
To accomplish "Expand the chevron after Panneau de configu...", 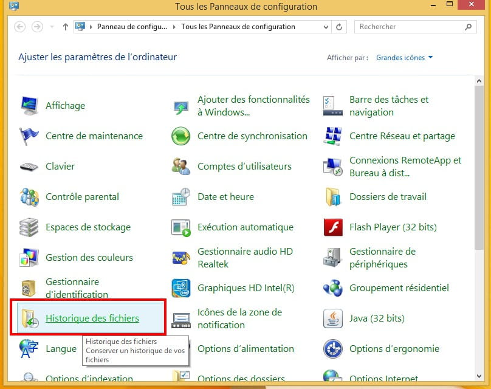I will click(x=174, y=27).
